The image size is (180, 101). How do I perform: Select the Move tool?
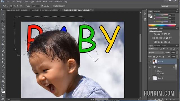tap(3, 14)
